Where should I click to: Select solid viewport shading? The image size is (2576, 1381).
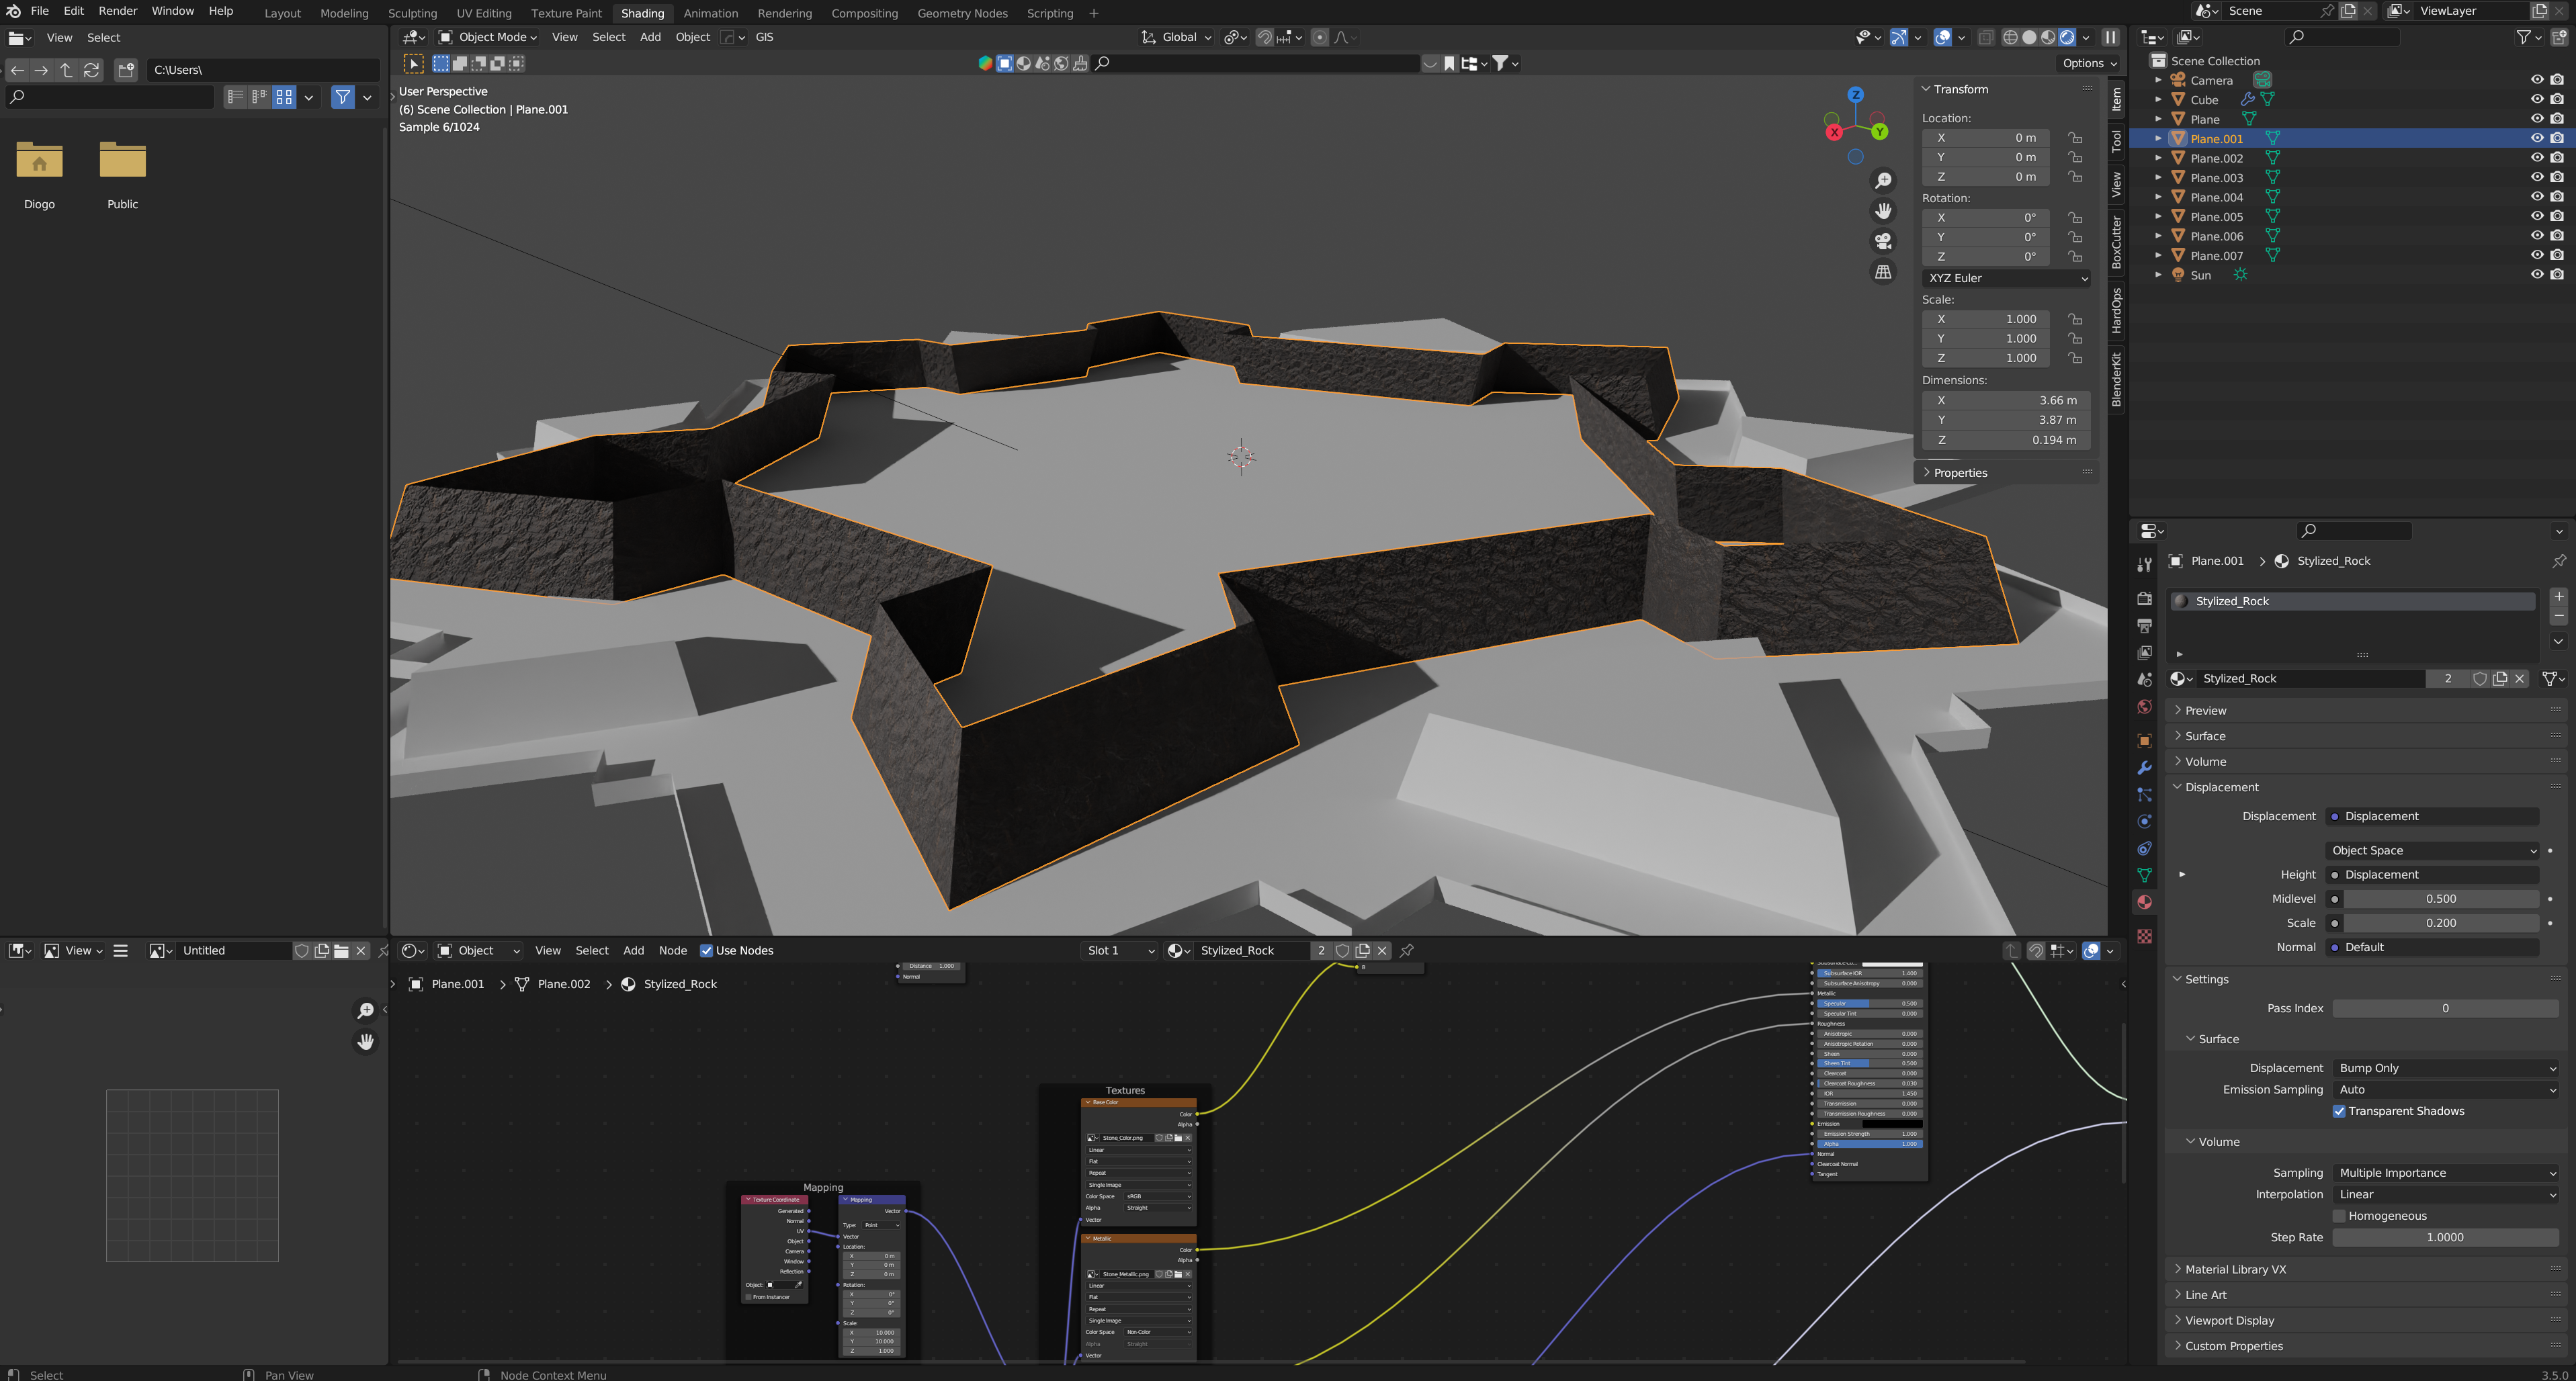[2029, 37]
